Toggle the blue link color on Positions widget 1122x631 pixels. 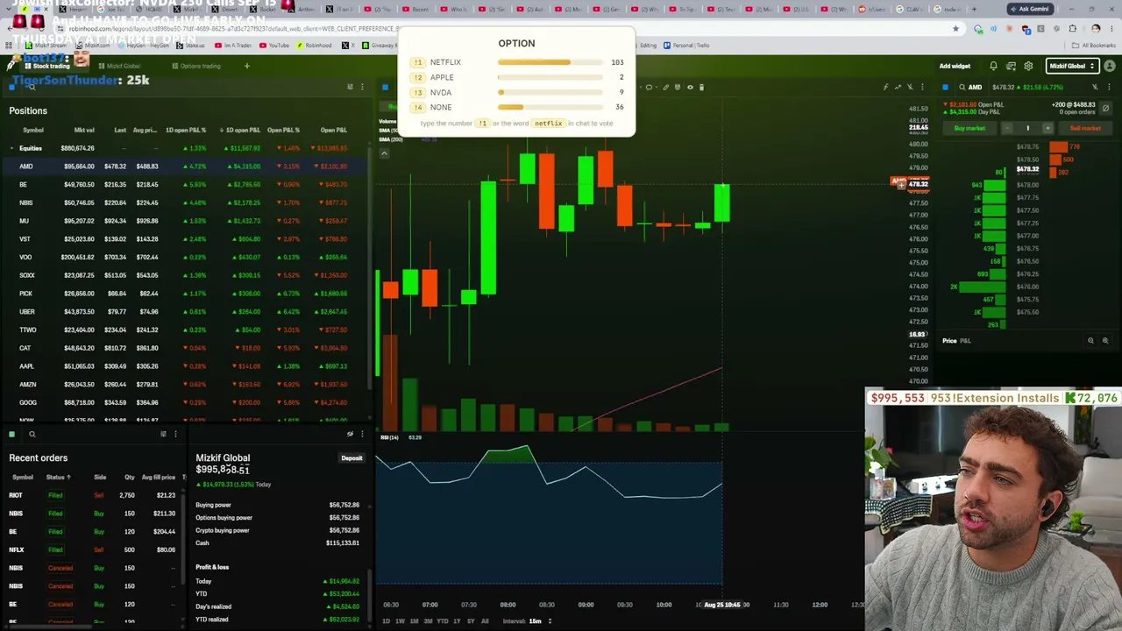(x=11, y=87)
